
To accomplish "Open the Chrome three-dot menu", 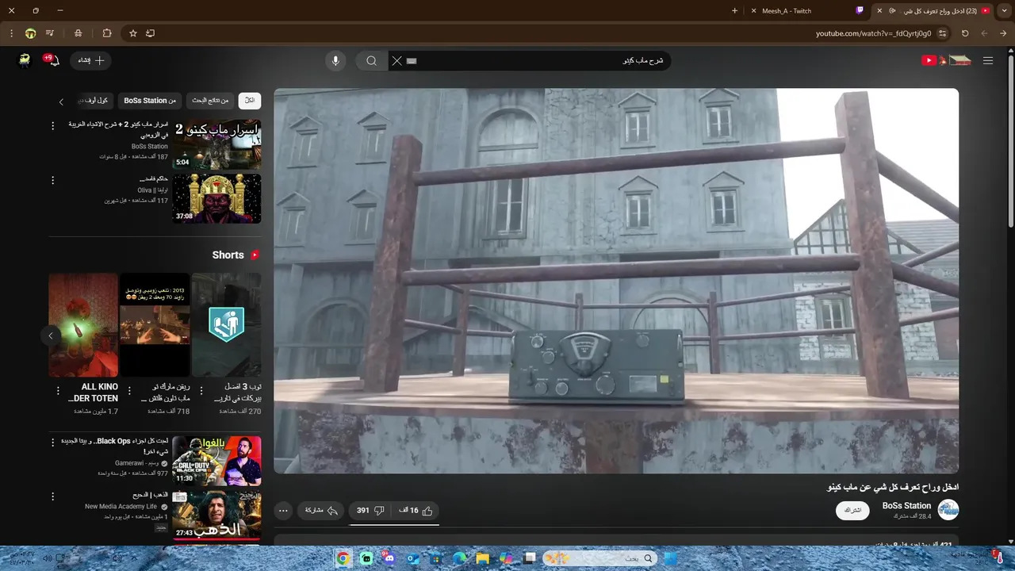I will [x=11, y=33].
